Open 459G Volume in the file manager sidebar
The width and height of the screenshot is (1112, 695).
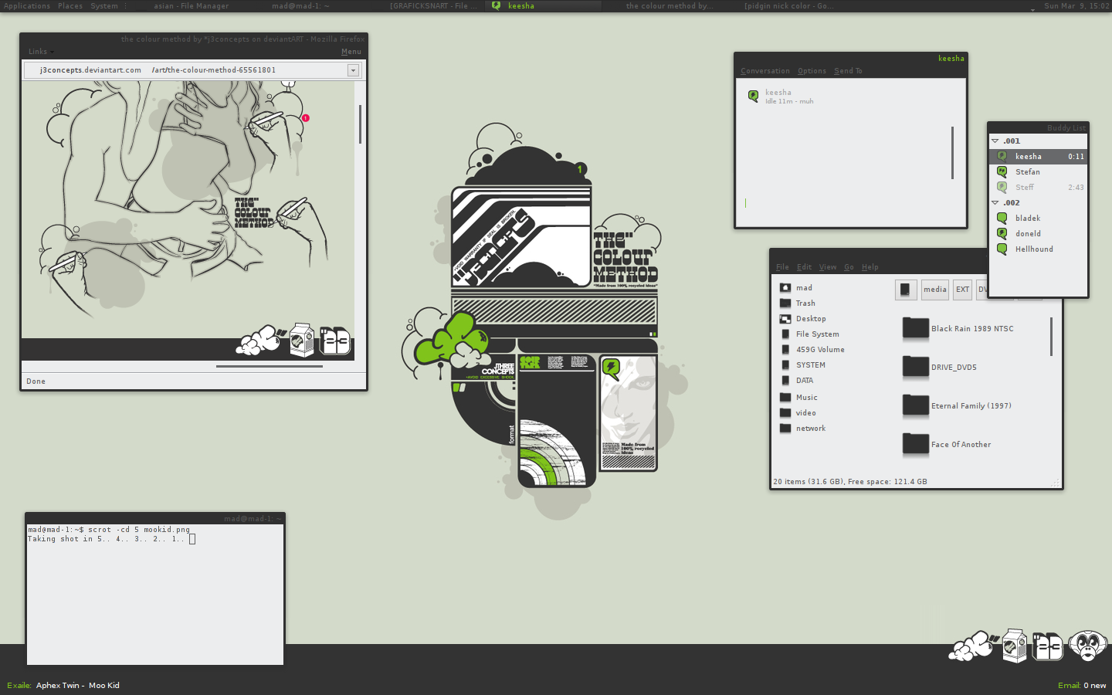click(812, 350)
